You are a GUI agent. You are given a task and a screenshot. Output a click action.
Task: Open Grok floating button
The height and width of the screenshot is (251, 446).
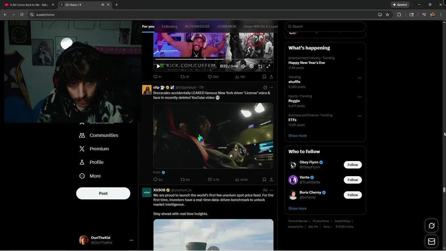tap(431, 226)
